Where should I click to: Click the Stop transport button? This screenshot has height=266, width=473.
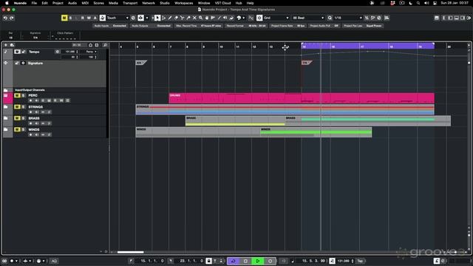(x=245, y=261)
